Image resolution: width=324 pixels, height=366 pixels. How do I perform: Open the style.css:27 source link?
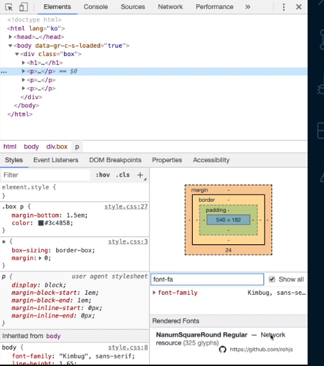tap(126, 207)
